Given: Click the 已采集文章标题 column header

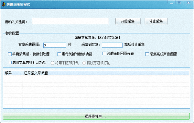Looking at the screenshot, I should 97,73.
